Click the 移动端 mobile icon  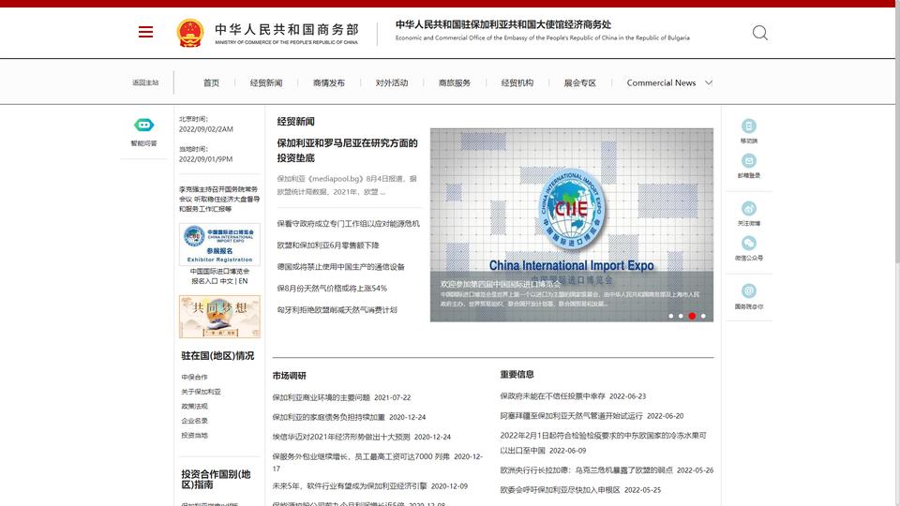tap(748, 126)
